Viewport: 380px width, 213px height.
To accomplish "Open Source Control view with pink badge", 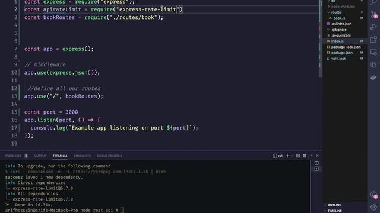I will pyautogui.click(x=373, y=14).
